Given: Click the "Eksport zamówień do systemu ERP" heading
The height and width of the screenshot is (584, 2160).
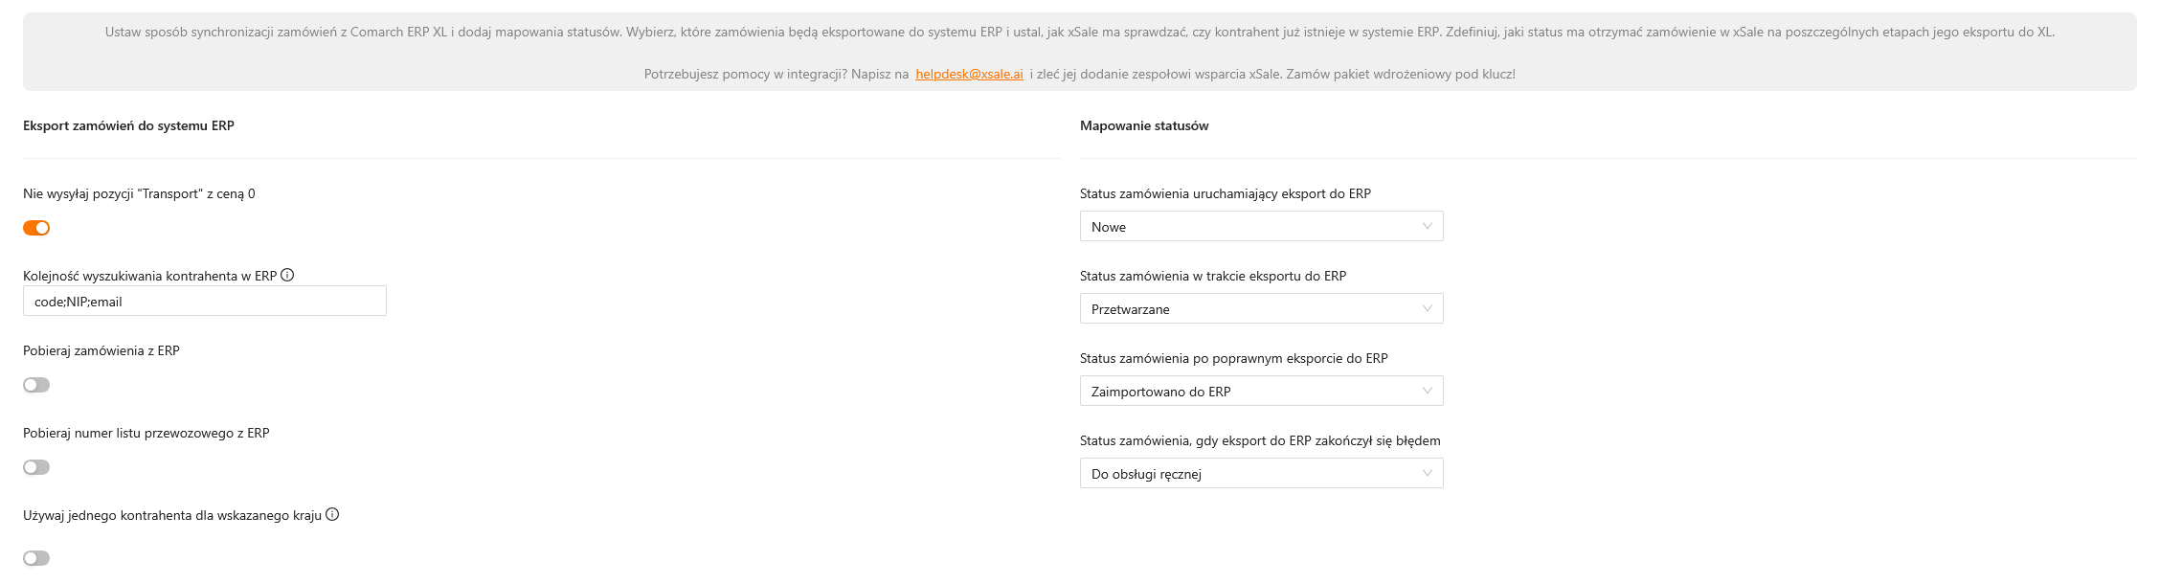Looking at the screenshot, I should click(x=128, y=125).
